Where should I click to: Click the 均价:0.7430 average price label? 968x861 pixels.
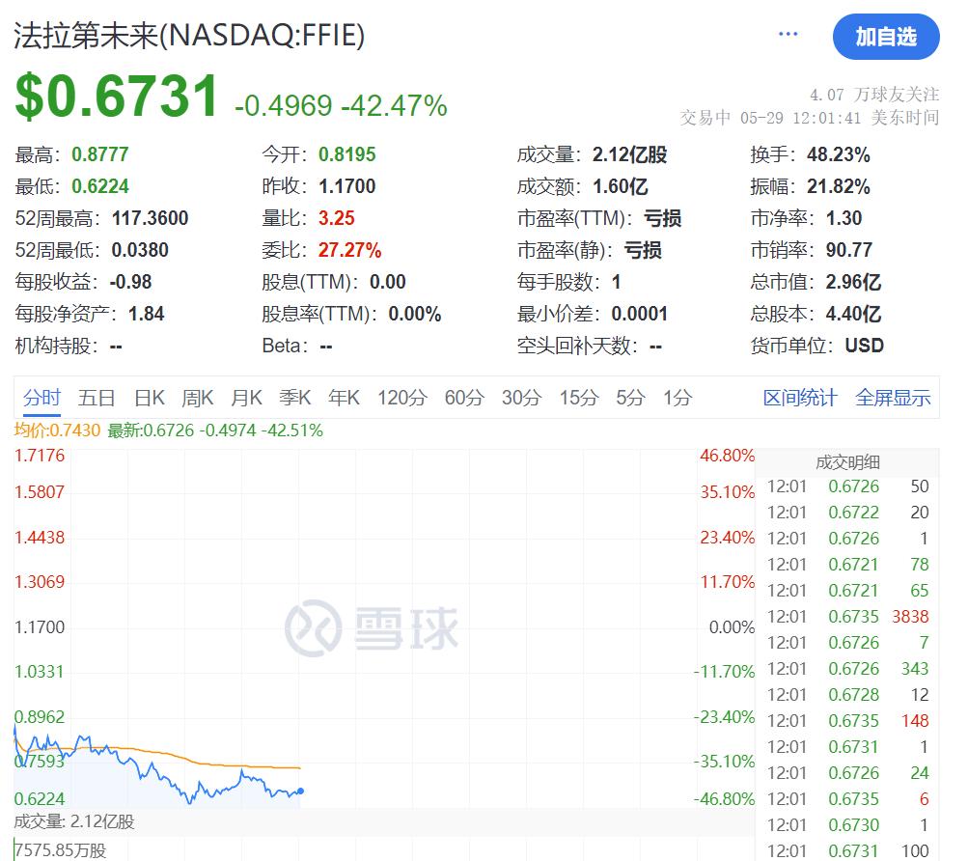coord(57,430)
